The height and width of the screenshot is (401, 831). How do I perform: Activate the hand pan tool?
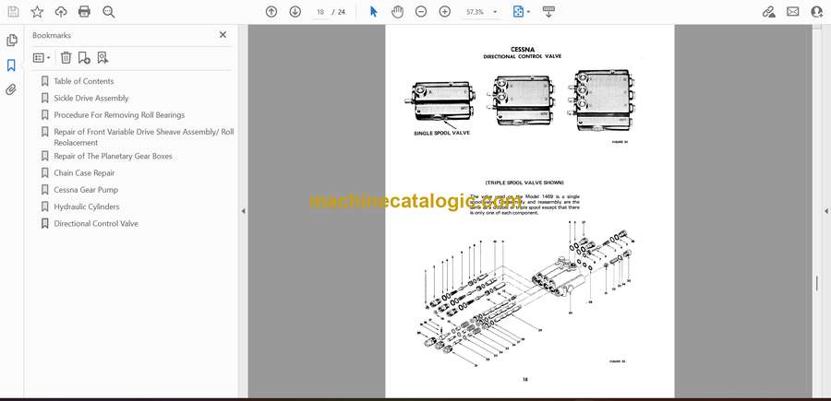397,12
